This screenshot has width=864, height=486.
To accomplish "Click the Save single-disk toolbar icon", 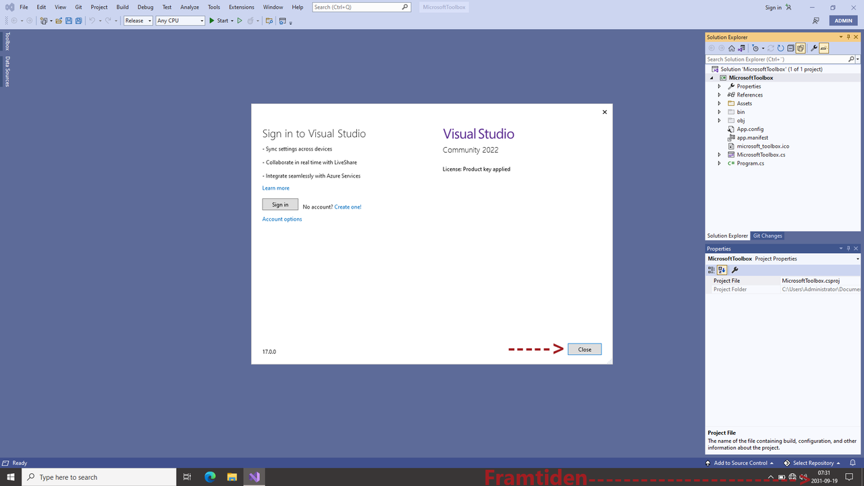I will click(69, 21).
